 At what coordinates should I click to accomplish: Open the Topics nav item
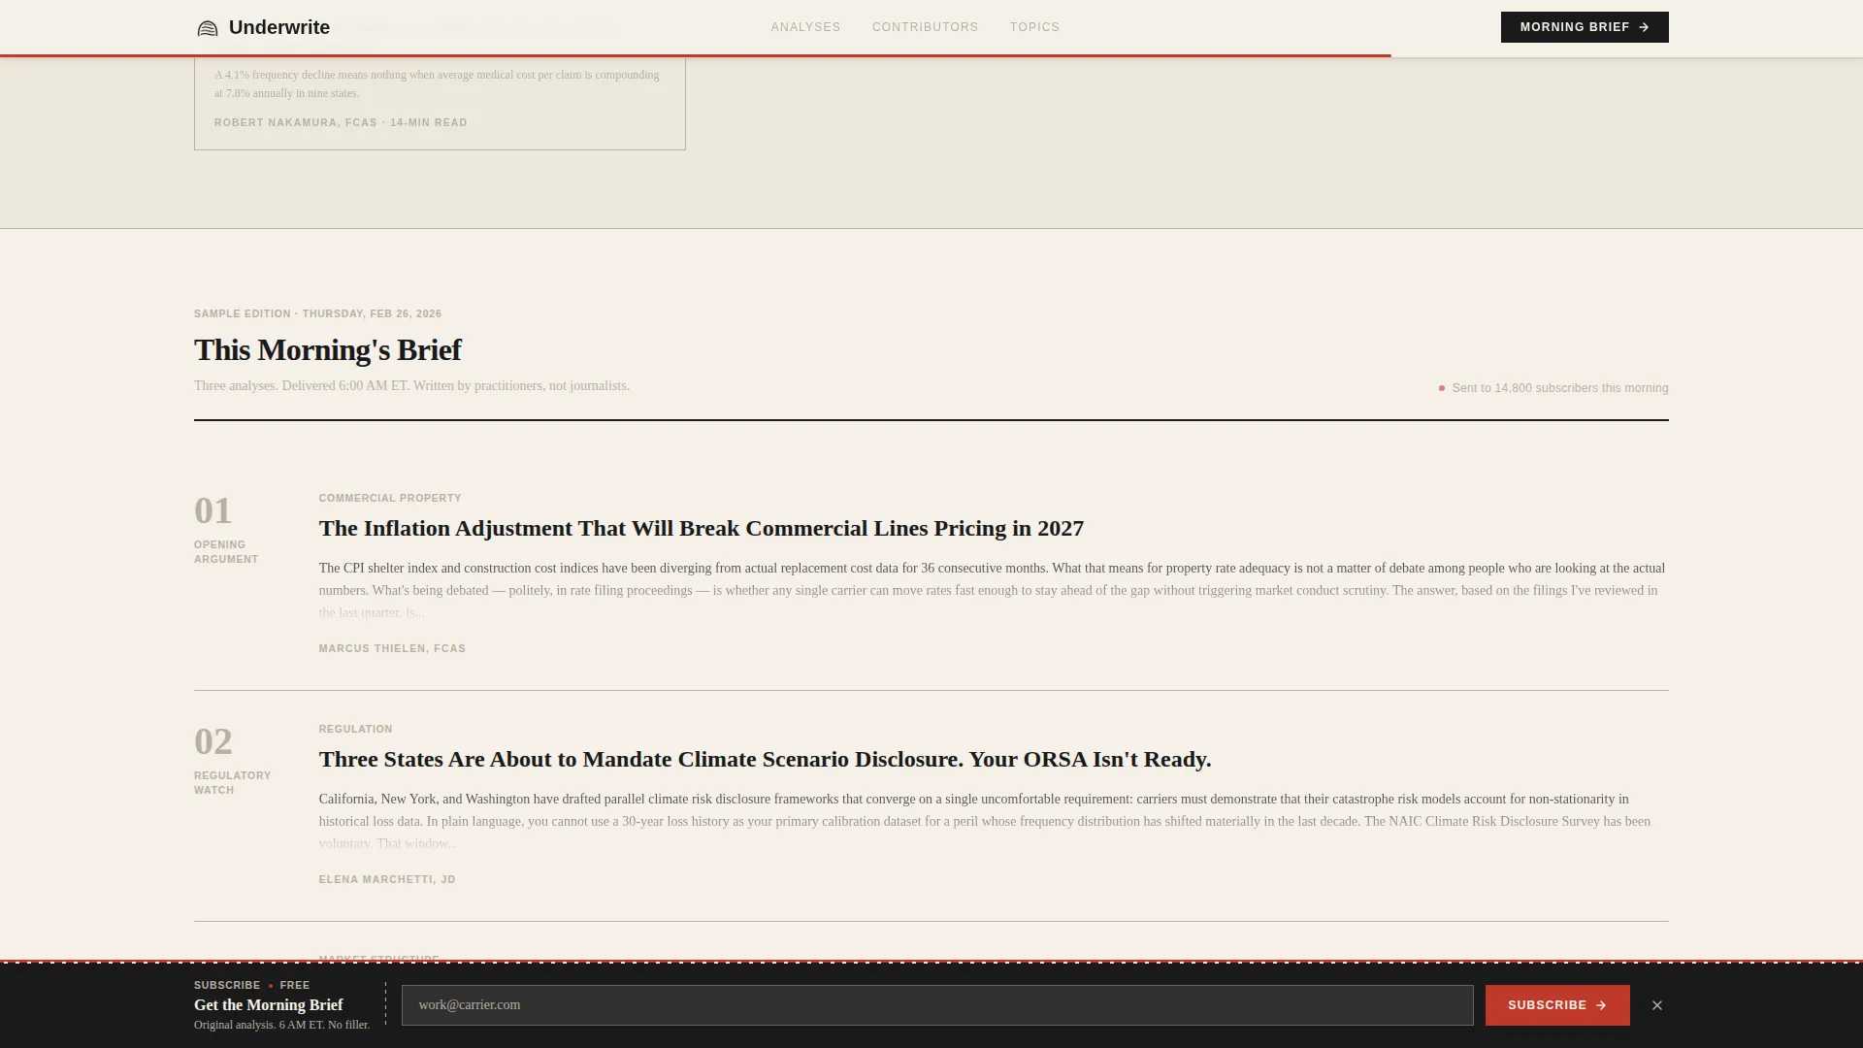point(1034,27)
